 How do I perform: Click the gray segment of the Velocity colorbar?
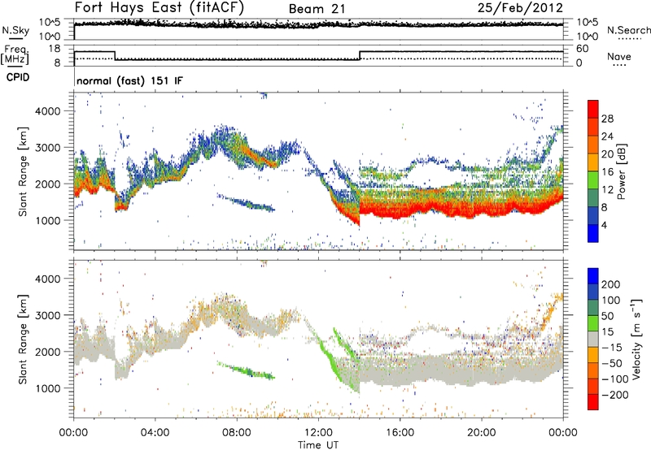coord(593,340)
